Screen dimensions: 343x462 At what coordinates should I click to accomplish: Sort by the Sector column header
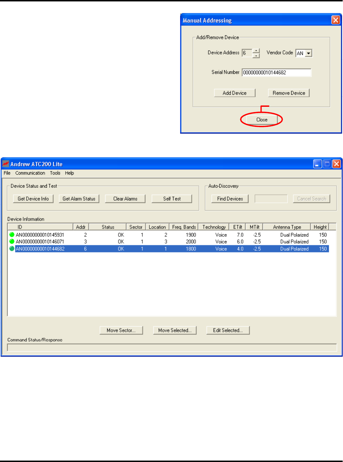(x=136, y=227)
